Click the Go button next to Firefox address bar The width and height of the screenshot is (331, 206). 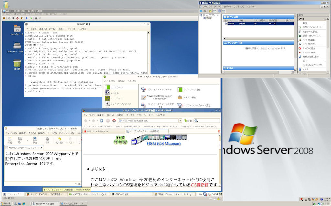[188, 121]
